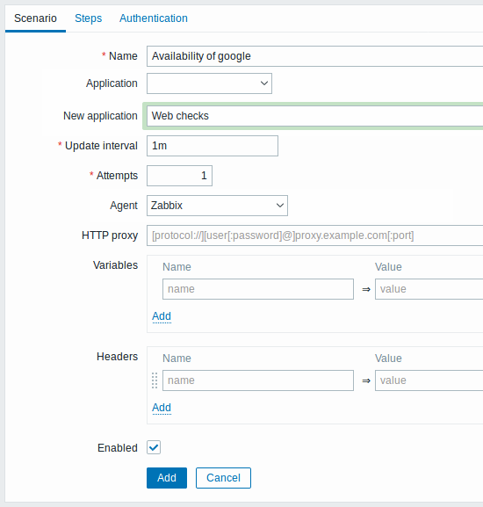Open the Agent Zabbix selector
The height and width of the screenshot is (507, 483).
coord(217,206)
